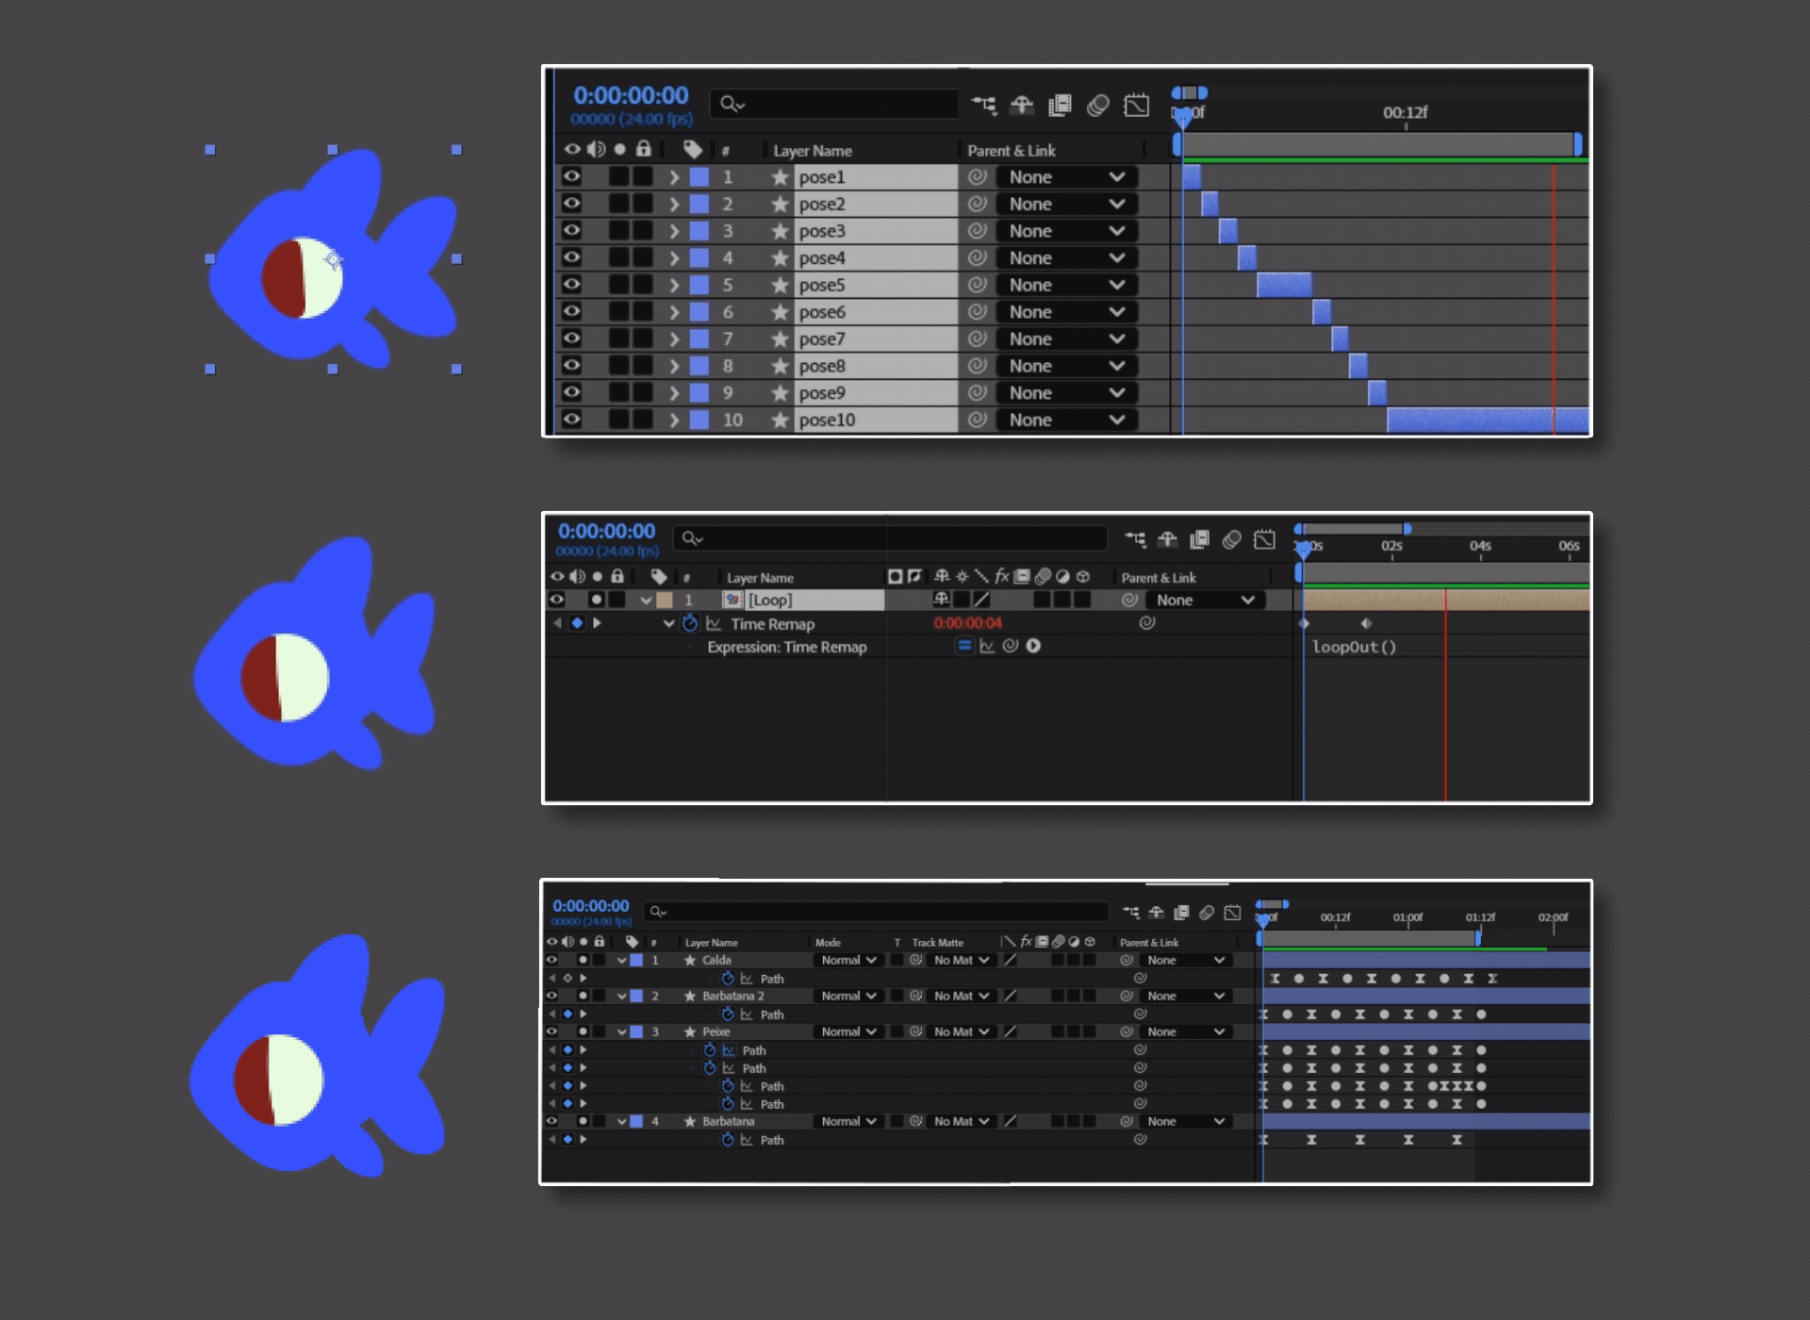Hide the Calda layer eye icon
The height and width of the screenshot is (1320, 1810).
pyautogui.click(x=552, y=960)
